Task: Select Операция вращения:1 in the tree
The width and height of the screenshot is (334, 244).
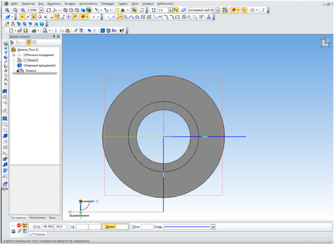Action: click(39, 66)
